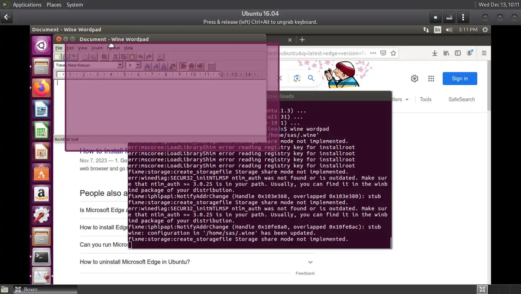
Task: Open Times New Roman font dropdown
Action: pyautogui.click(x=120, y=65)
